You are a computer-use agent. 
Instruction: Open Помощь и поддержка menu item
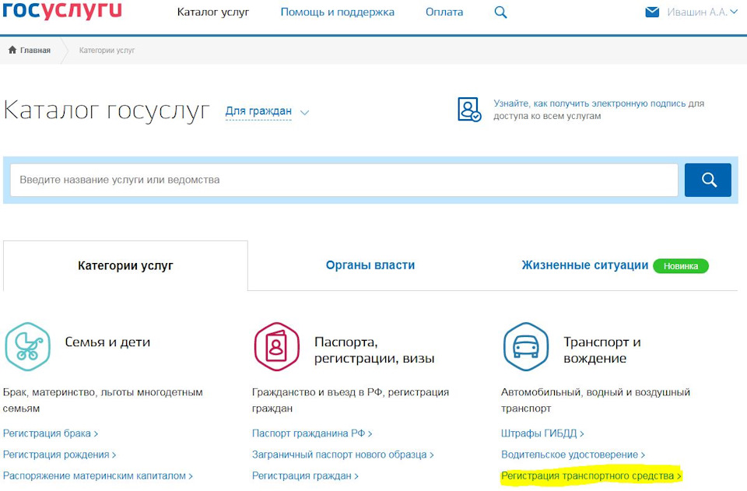click(337, 12)
